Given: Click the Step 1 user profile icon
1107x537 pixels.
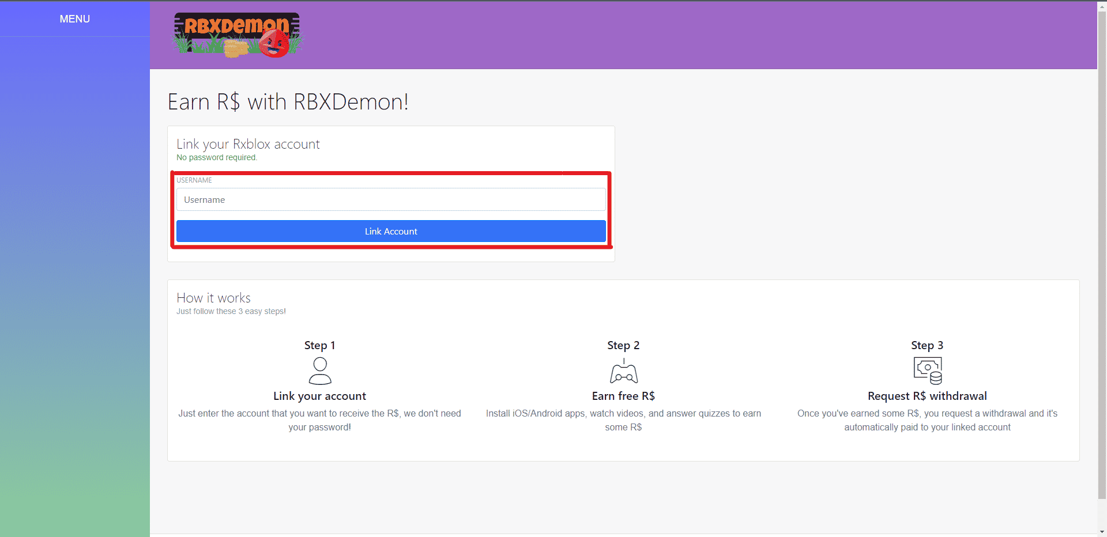Looking at the screenshot, I should pos(320,370).
